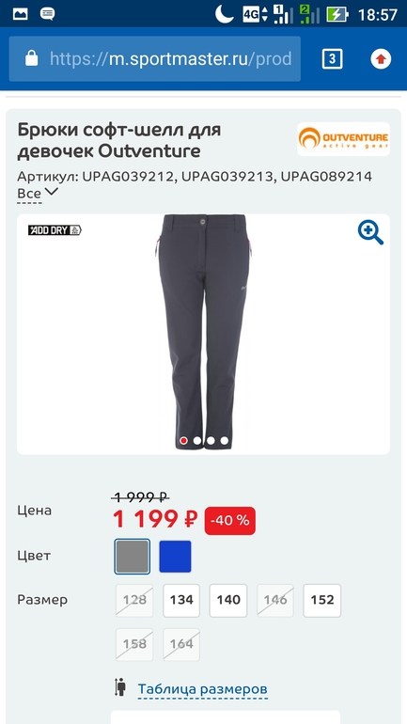This screenshot has width=407, height=724.
Task: Tap the magnifier zoom icon on product image
Action: tap(370, 232)
